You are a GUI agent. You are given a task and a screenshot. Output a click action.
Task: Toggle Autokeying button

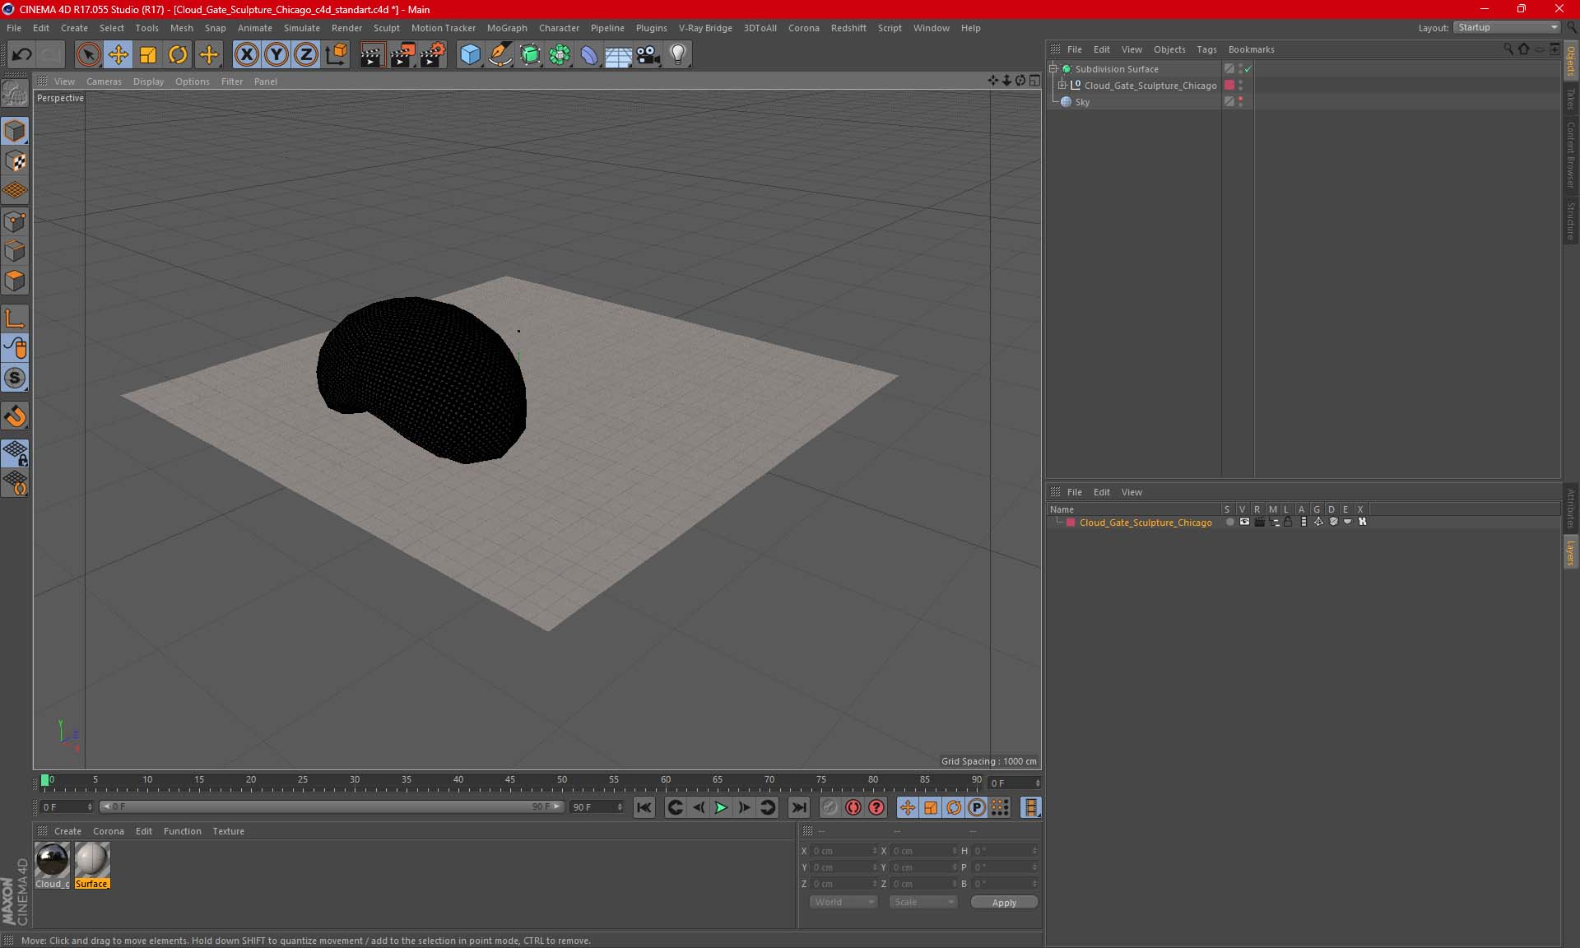(x=853, y=807)
